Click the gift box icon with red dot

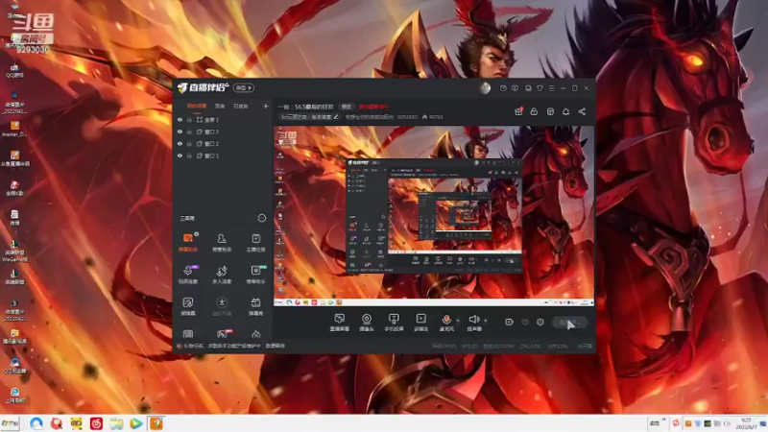click(518, 111)
